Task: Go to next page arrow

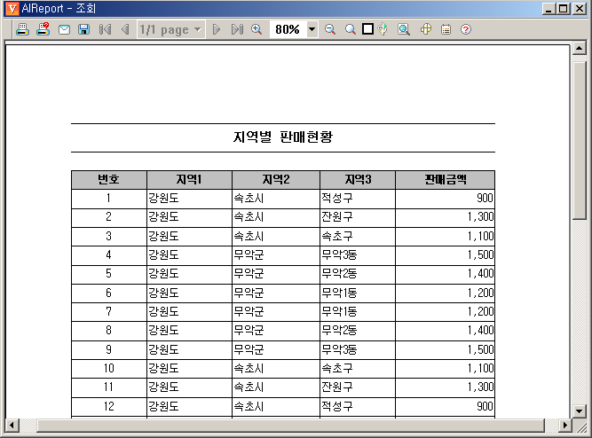Action: 217,29
